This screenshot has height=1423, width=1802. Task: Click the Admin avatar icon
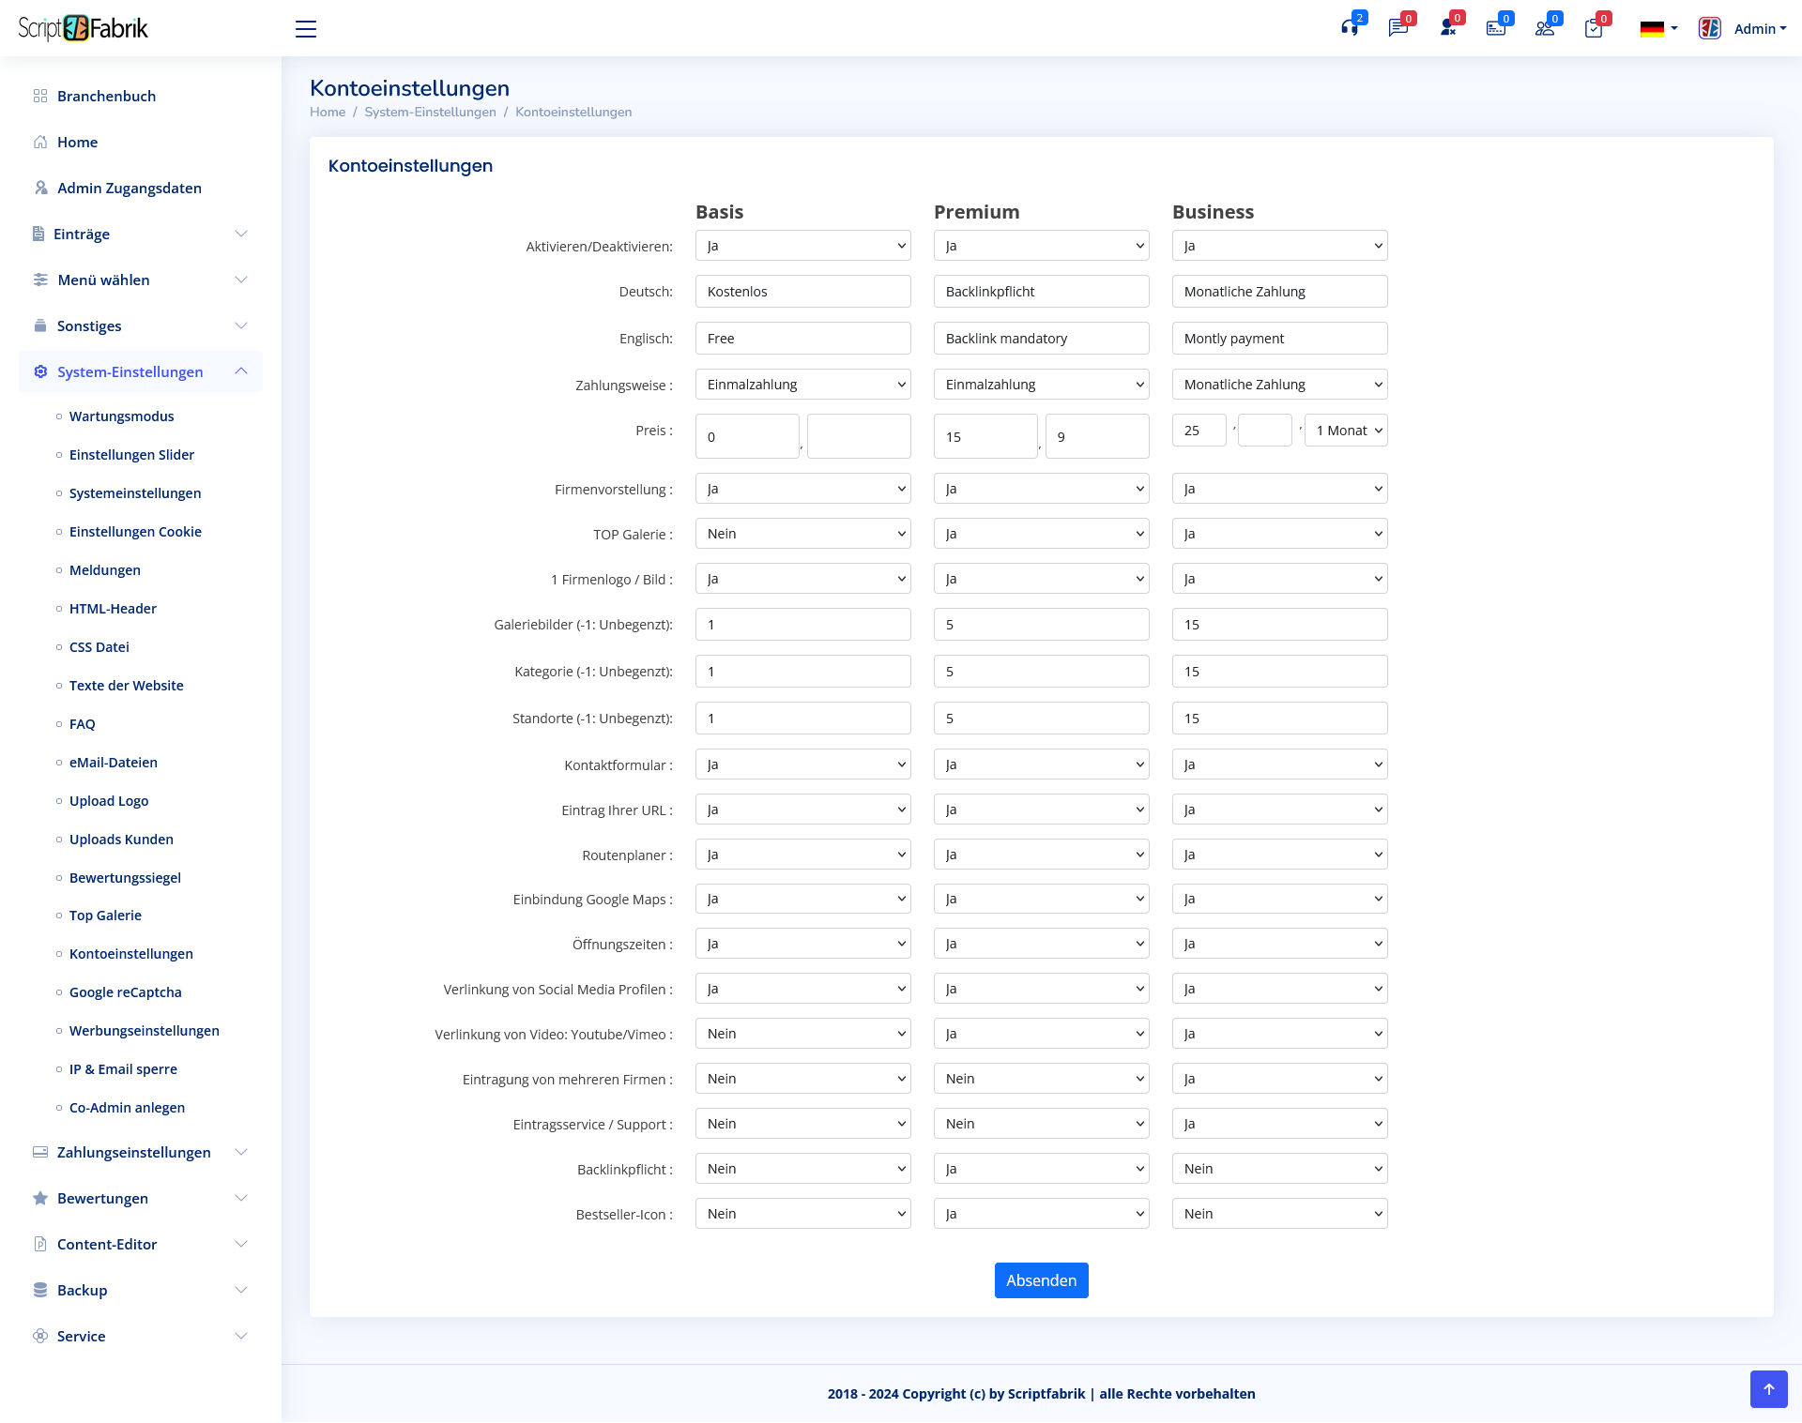[1710, 29]
